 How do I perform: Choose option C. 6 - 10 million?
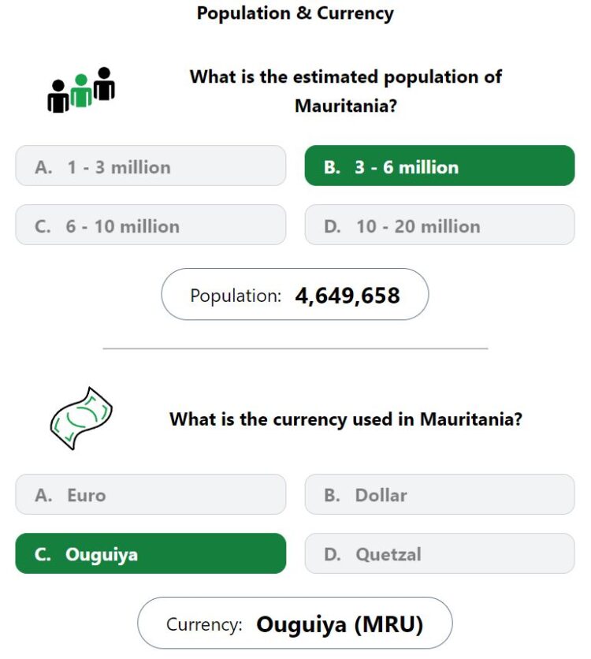[x=151, y=225]
